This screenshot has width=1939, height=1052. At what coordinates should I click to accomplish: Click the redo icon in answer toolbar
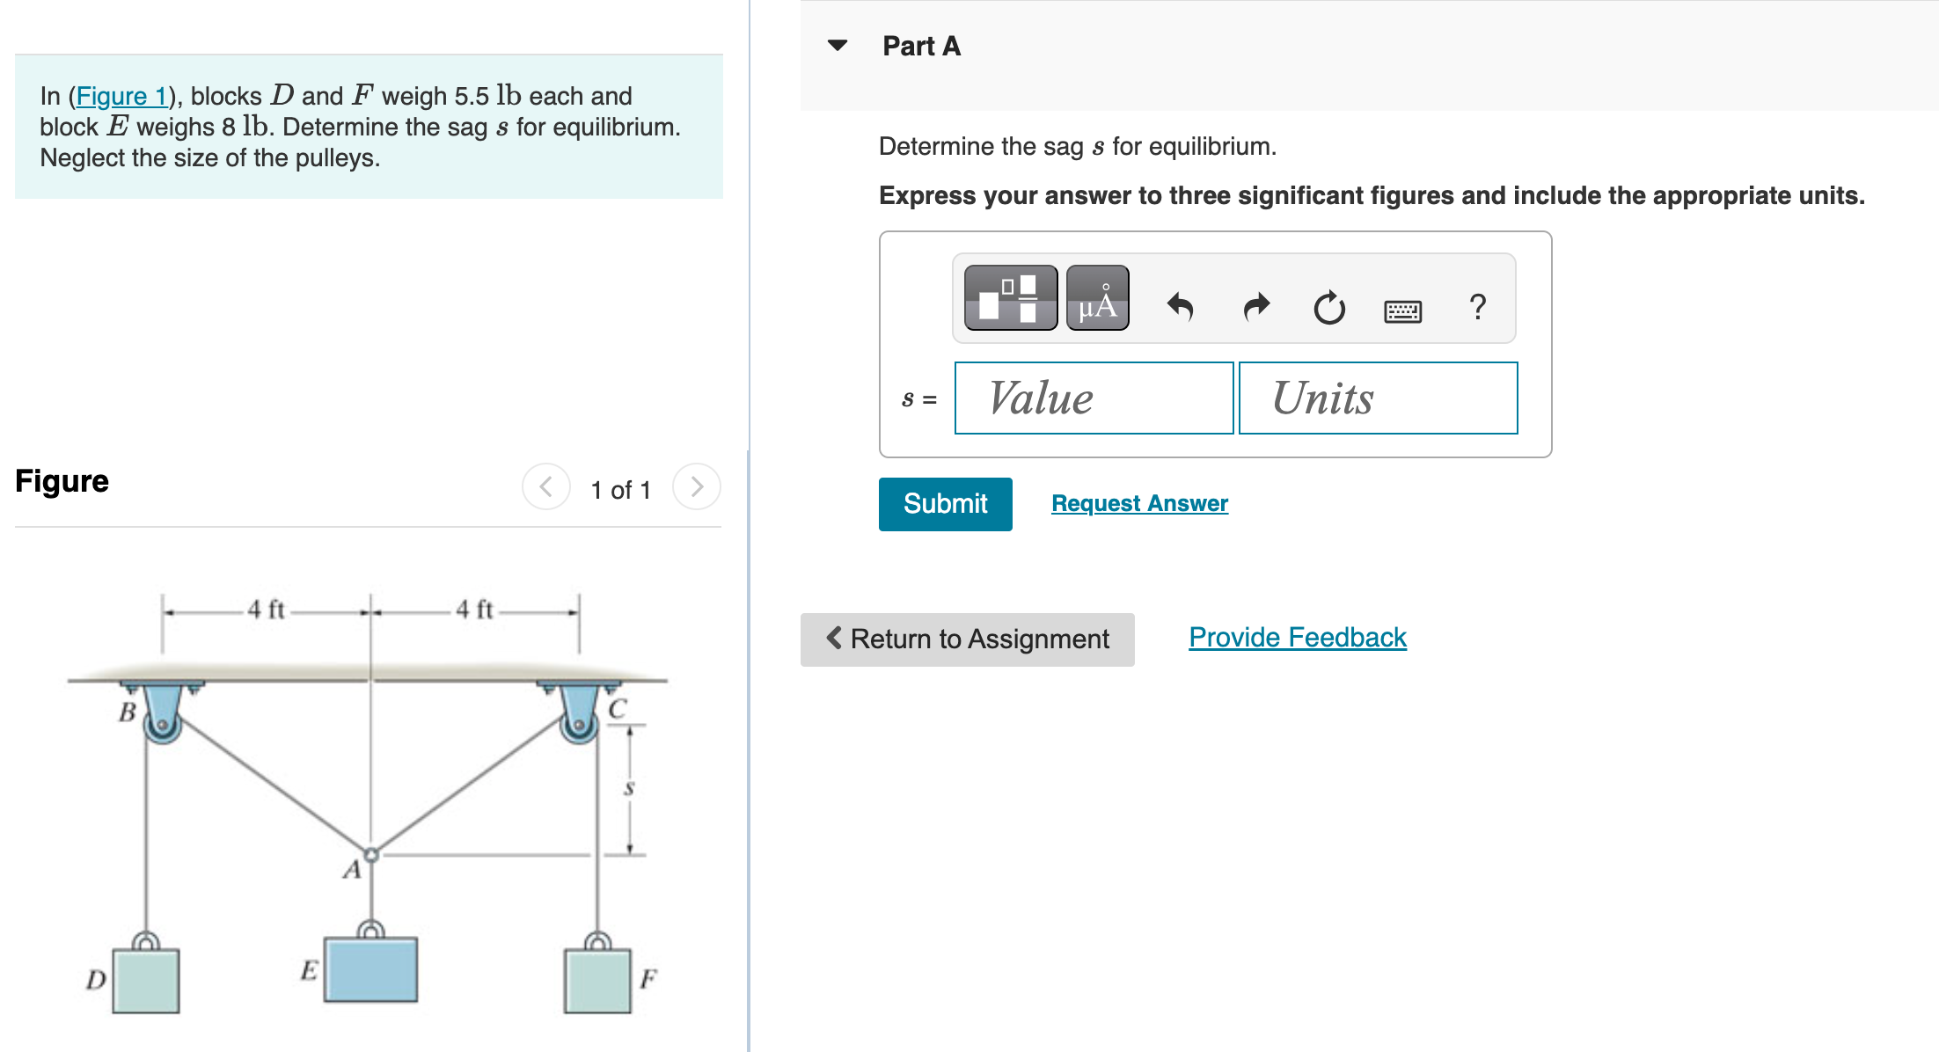(x=1255, y=307)
